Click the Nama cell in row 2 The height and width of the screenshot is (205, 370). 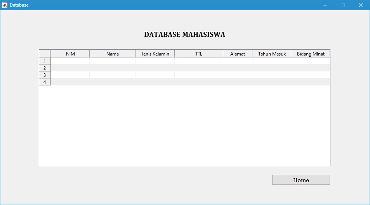(x=113, y=68)
